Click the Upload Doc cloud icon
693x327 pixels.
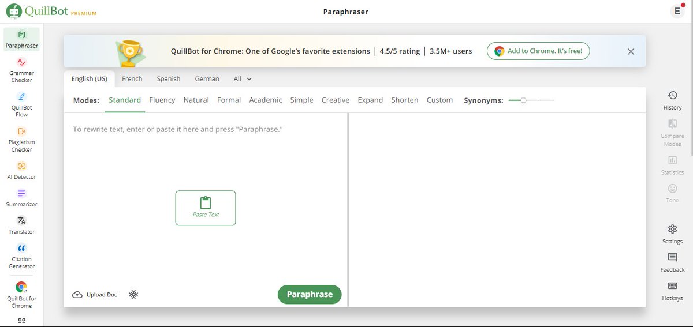tap(77, 295)
